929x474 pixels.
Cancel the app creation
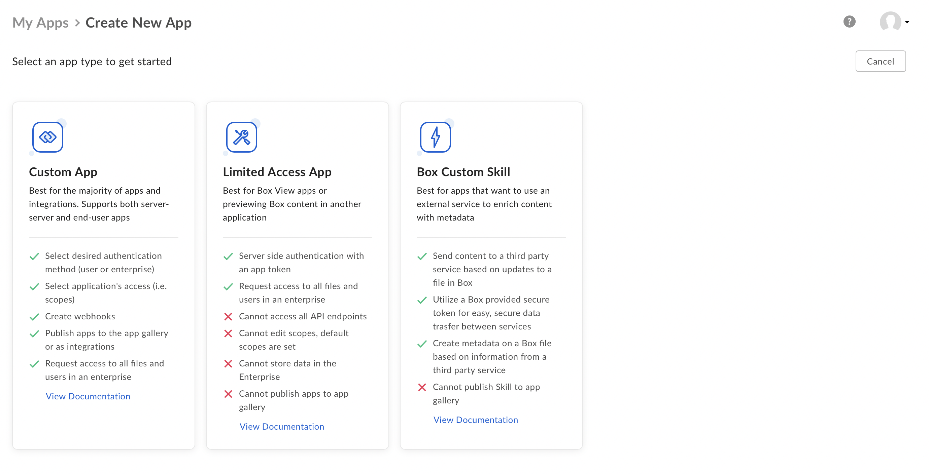pyautogui.click(x=880, y=61)
